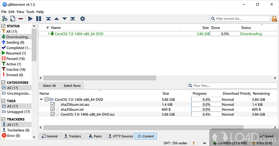Open sha256sum.txt Download Priority Normal
279x146 pixels.
228,109
